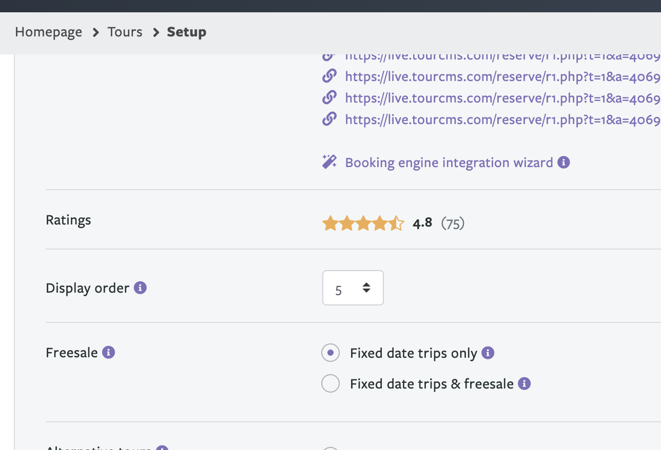The width and height of the screenshot is (661, 450).
Task: Click info icon after Fixed date trips & freesale
Action: click(524, 384)
